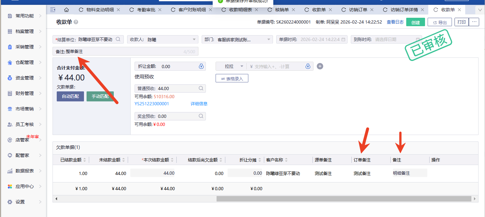Click the money bag icon beside 折让金额
This screenshot has width=485, height=217.
pyautogui.click(x=201, y=67)
